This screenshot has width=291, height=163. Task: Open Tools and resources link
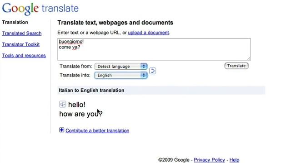coord(24,55)
